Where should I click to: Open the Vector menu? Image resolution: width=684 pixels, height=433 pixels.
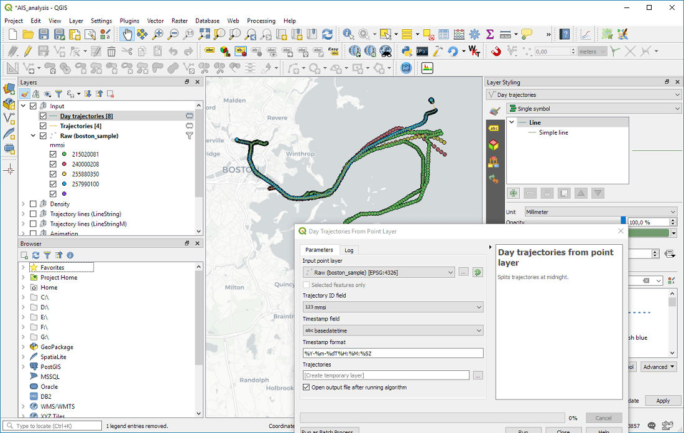(155, 21)
